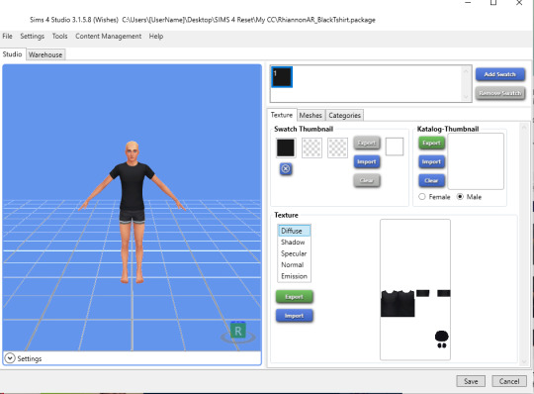534x394 pixels.
Task: Click the diffuse texture preview image
Action: (x=415, y=289)
